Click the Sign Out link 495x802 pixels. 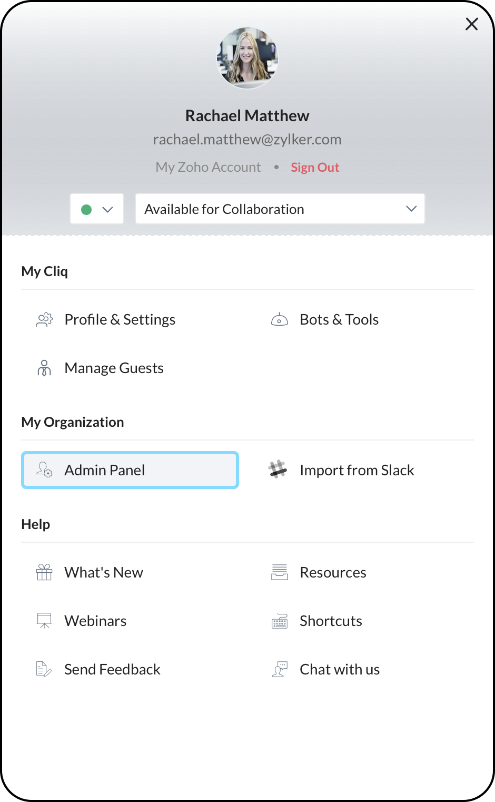pos(315,168)
